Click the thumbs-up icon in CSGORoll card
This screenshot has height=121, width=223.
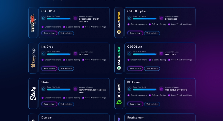pos(43,18)
